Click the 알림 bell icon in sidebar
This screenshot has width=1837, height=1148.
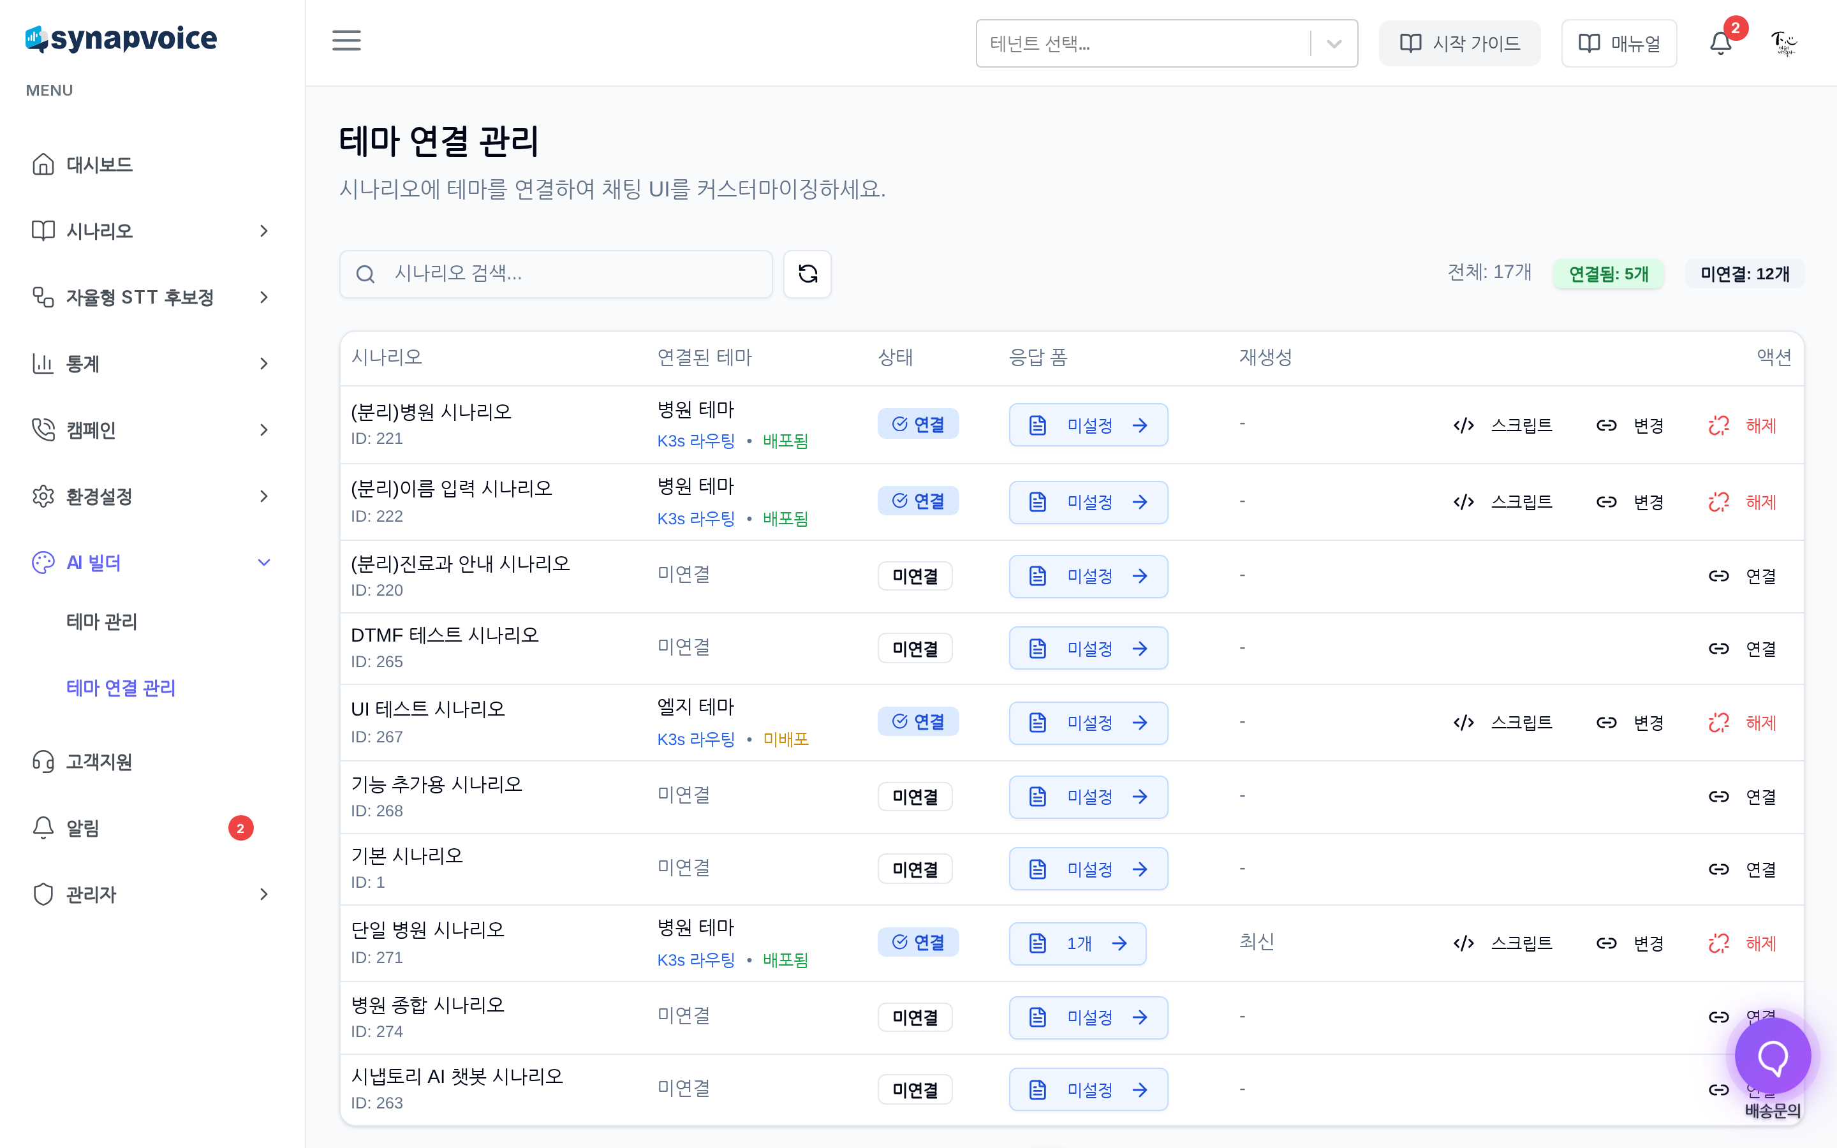43,828
